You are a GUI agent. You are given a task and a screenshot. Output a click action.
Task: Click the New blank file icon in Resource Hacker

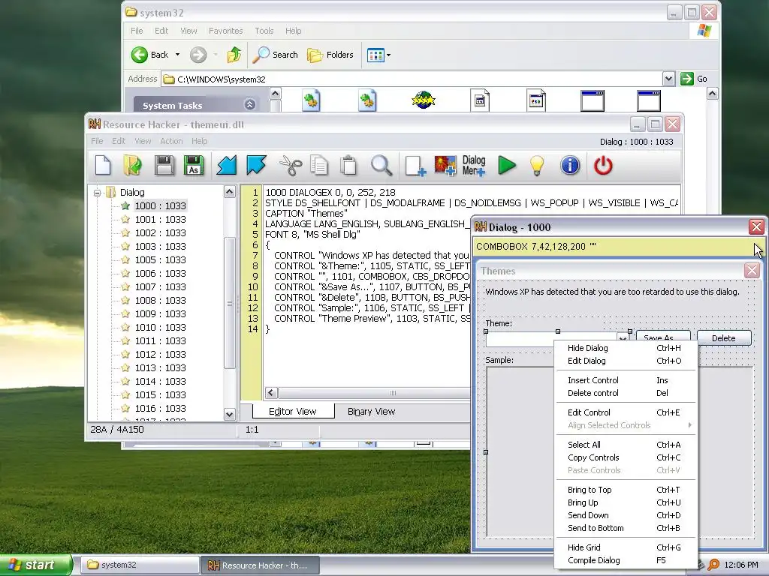click(103, 166)
